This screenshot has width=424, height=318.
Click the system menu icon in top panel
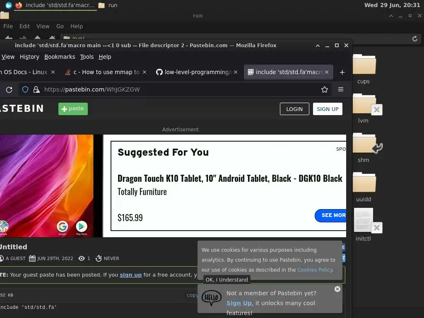click(x=8, y=5)
